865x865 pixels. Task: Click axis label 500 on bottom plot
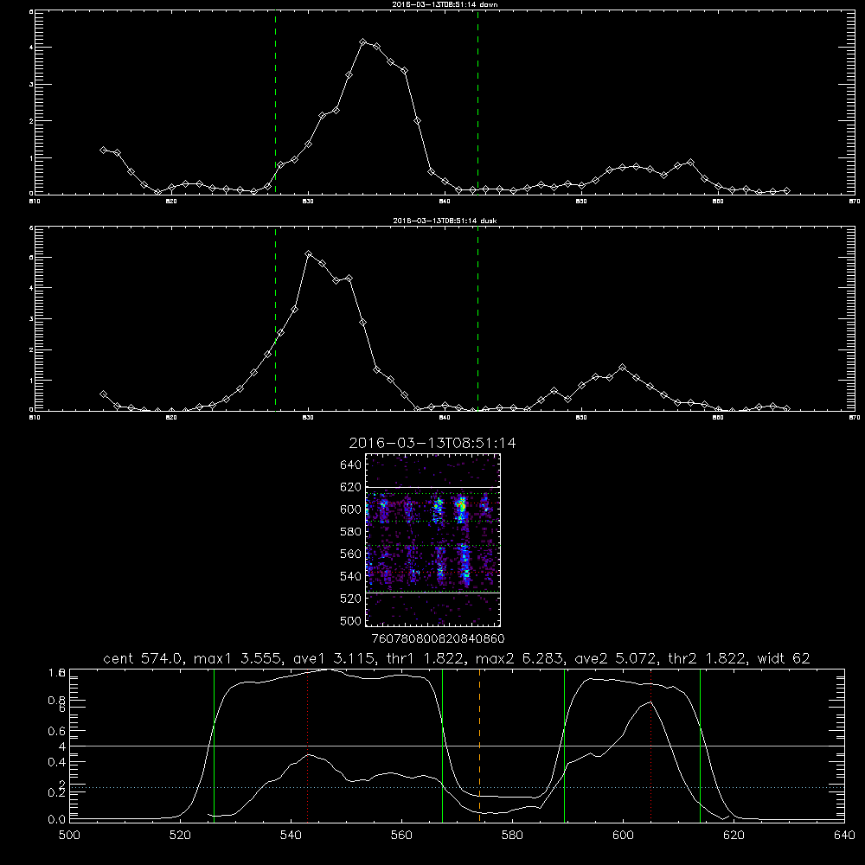[69, 836]
